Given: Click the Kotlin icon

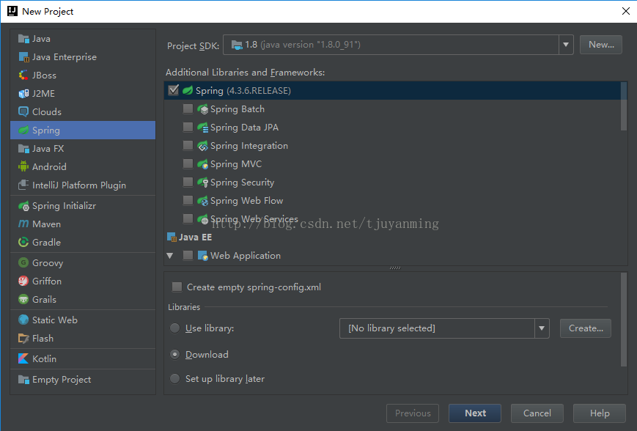Looking at the screenshot, I should (x=23, y=358).
